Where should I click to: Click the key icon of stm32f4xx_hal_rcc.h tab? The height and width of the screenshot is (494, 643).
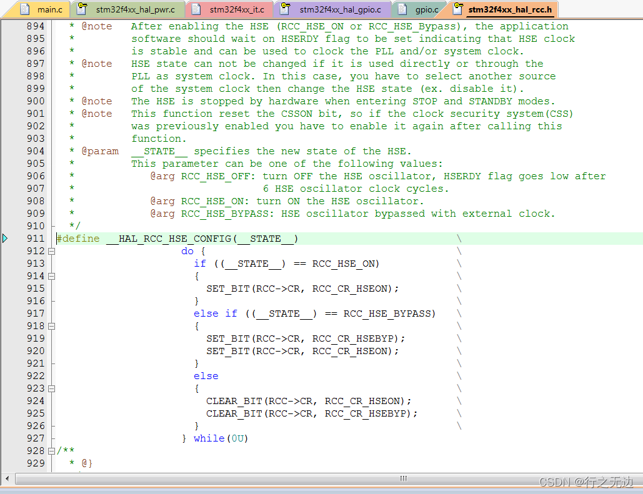coord(458,9)
